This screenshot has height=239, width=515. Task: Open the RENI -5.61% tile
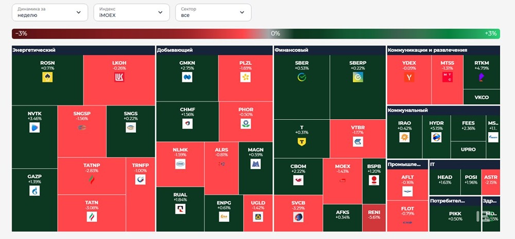374,218
